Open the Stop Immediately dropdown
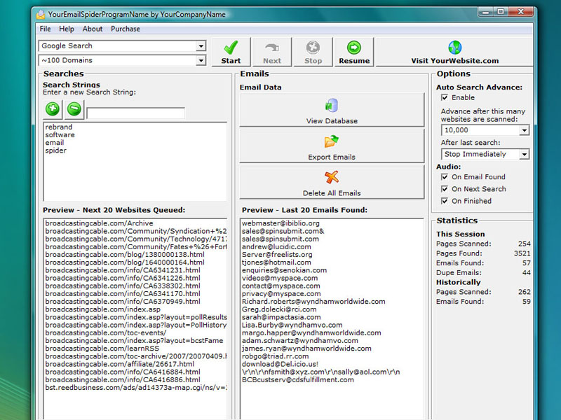 click(x=524, y=154)
